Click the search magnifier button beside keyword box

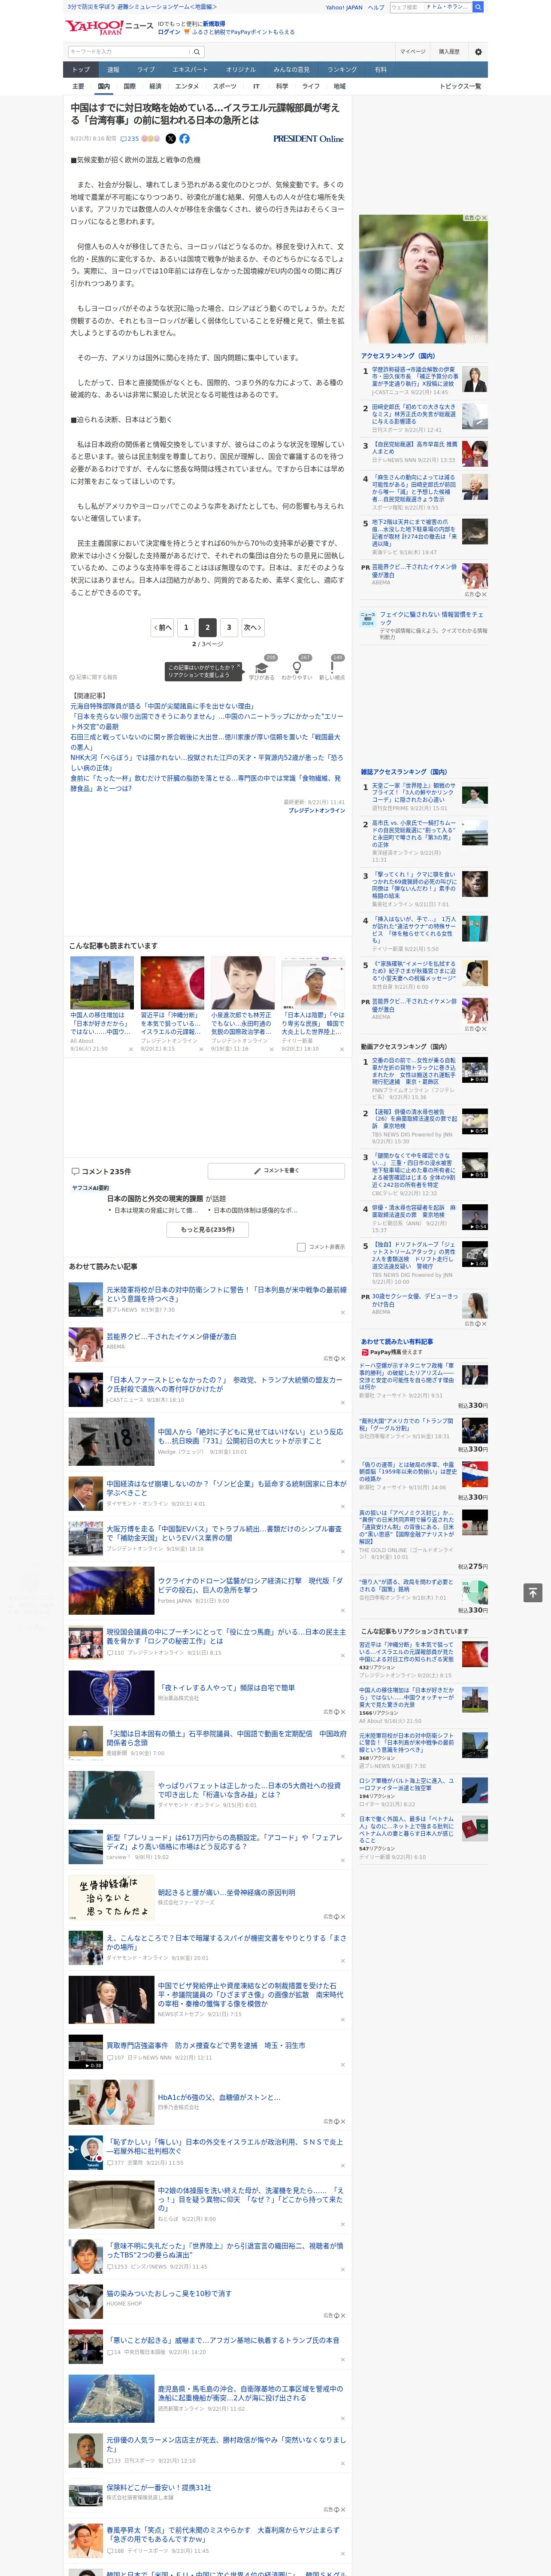197,52
